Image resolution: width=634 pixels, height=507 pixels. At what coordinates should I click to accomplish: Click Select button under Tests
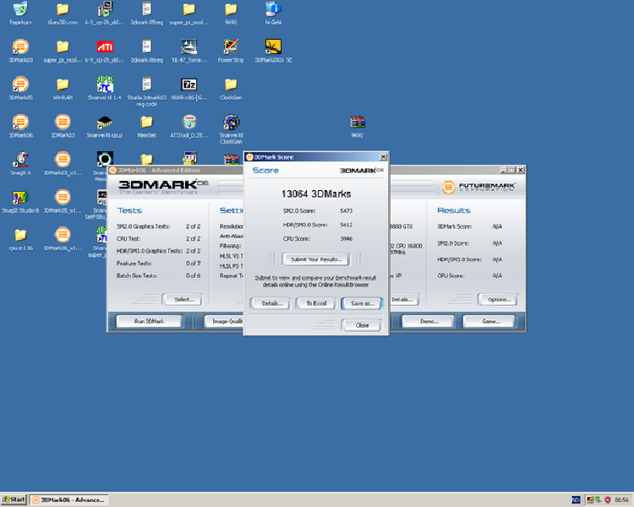[x=183, y=300]
